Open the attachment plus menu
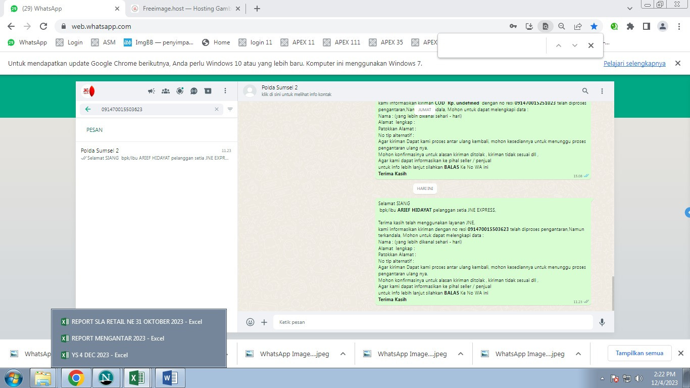 [264, 322]
